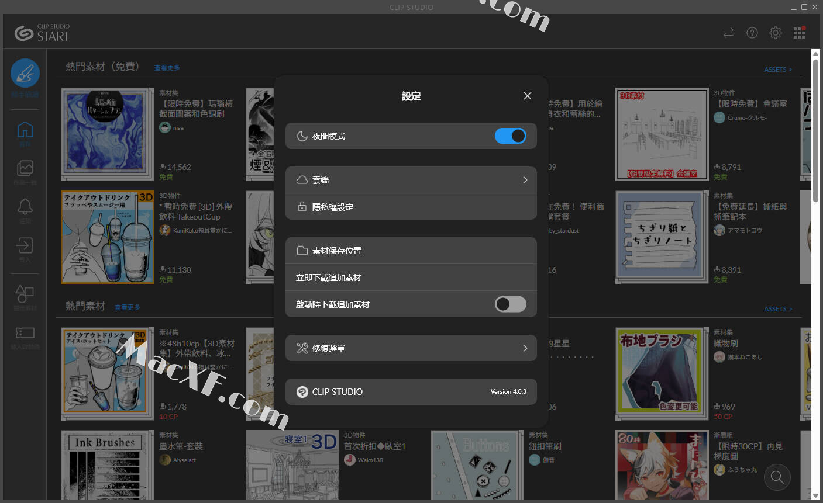Viewport: 823px width, 503px height.
Task: Expand the 修復選單 chevron
Action: [525, 348]
